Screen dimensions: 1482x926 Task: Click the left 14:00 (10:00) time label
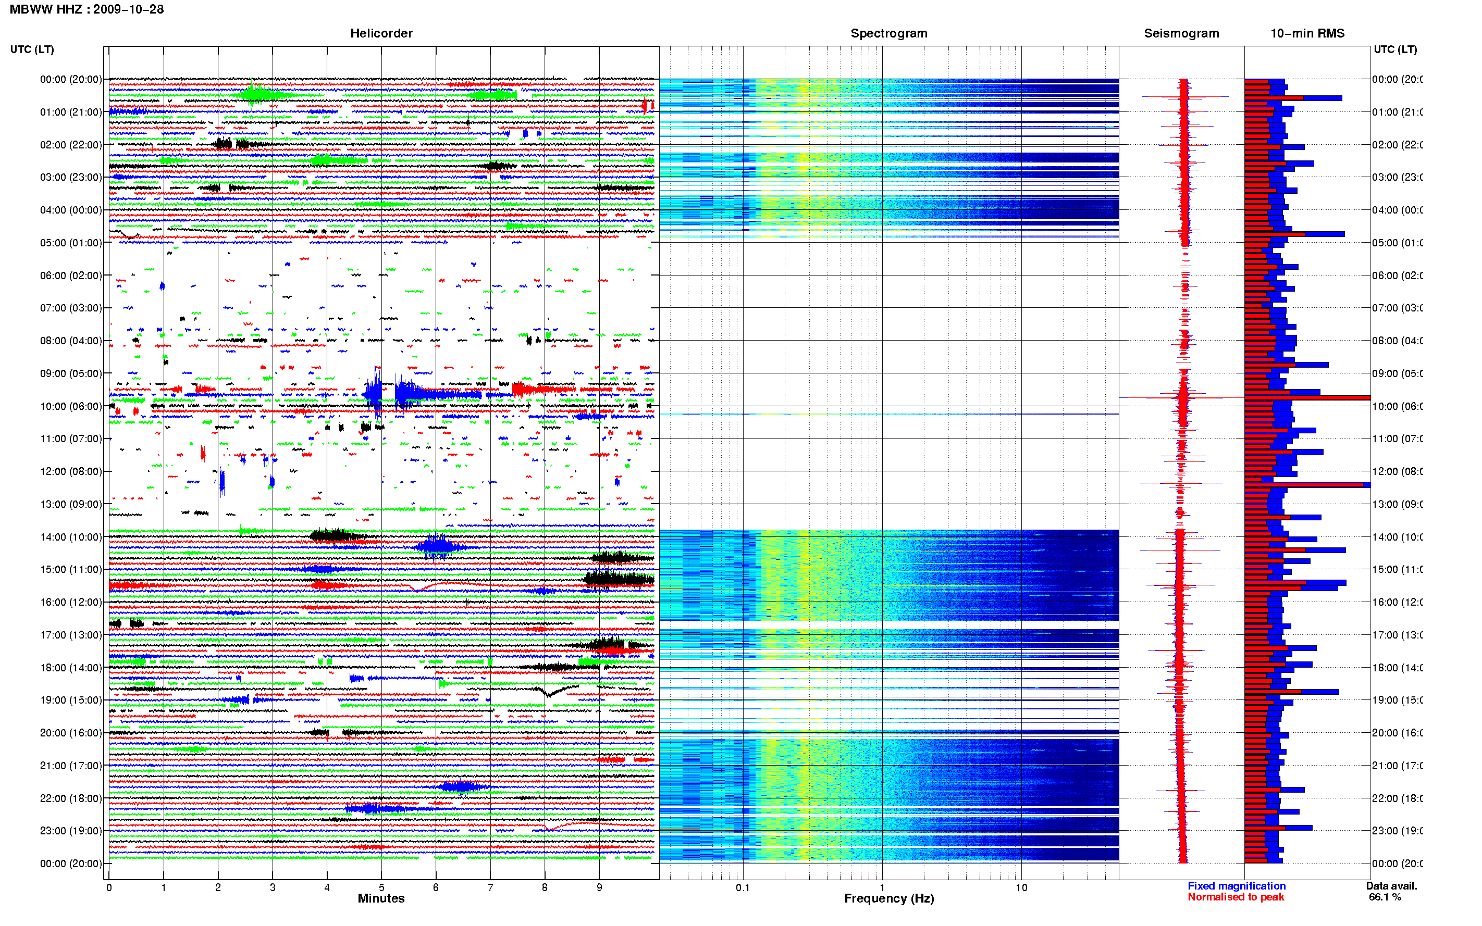(x=71, y=536)
